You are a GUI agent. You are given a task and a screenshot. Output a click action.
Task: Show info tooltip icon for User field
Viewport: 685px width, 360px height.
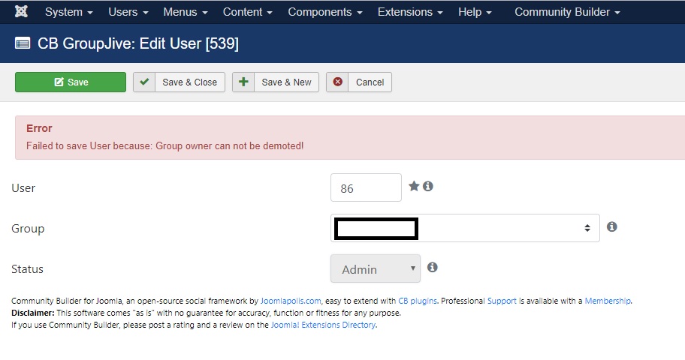click(x=428, y=186)
